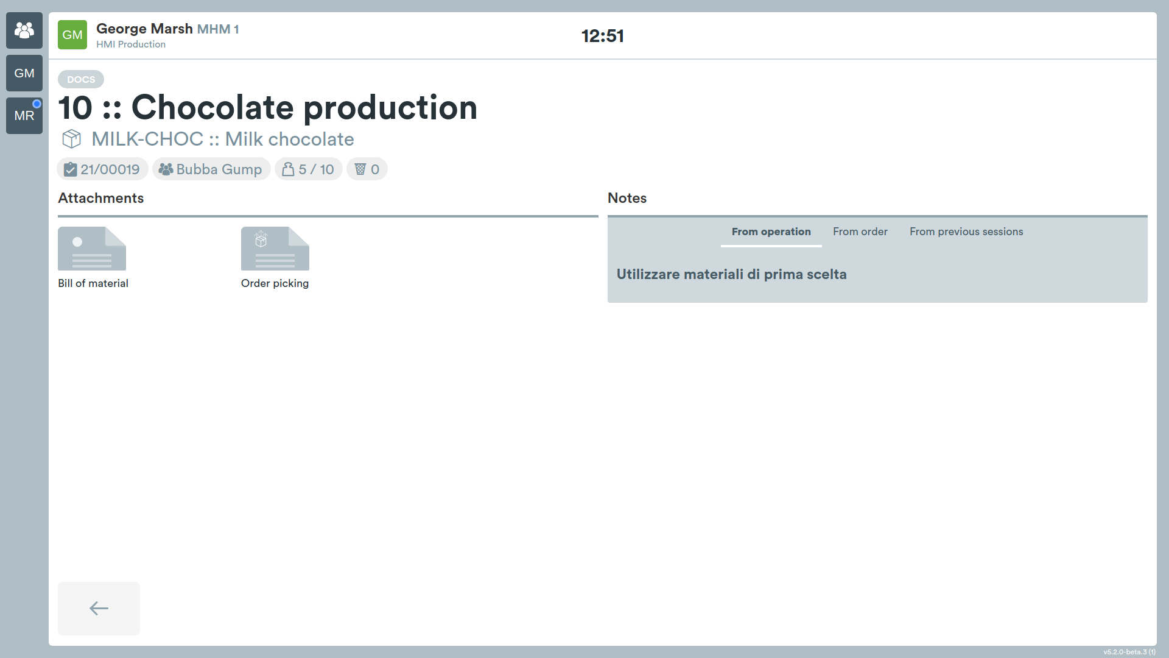Click the MILK-CHOC :: Milk chocolate product text
Image resolution: width=1169 pixels, height=658 pixels.
(x=223, y=139)
